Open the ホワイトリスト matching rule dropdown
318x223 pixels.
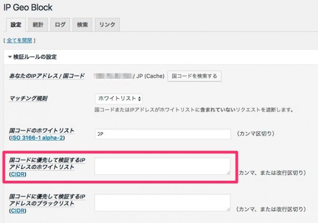point(119,99)
